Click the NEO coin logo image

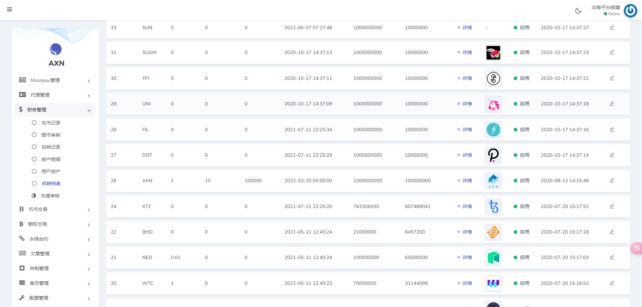(493, 258)
